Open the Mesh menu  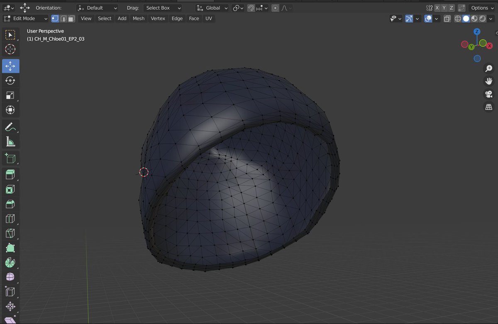(x=139, y=18)
